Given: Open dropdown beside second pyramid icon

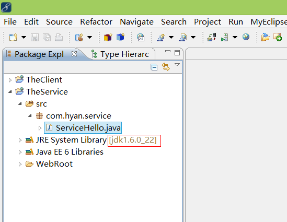Looking at the screenshot, I should (x=193, y=37).
